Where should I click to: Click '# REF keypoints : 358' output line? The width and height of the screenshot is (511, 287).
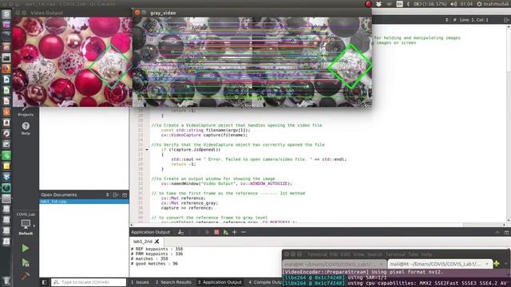click(x=156, y=249)
